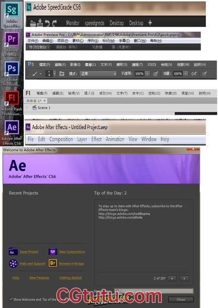Show the next Tip of the Day
Image resolution: width=218 pixels, height=308 pixels.
184,278
